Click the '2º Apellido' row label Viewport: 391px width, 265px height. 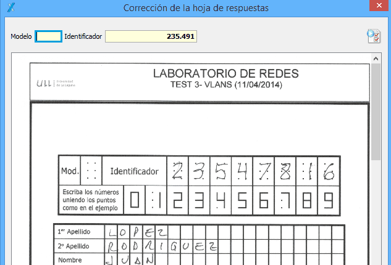(74, 246)
